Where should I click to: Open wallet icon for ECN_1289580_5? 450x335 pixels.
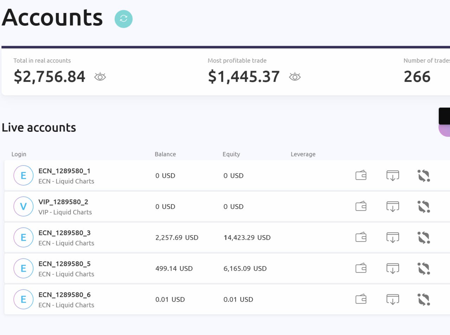[x=361, y=268]
